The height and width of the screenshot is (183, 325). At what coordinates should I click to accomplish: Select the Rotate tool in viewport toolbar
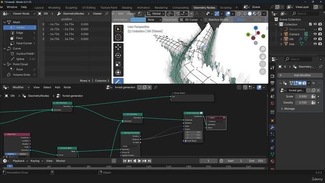[x=118, y=55]
